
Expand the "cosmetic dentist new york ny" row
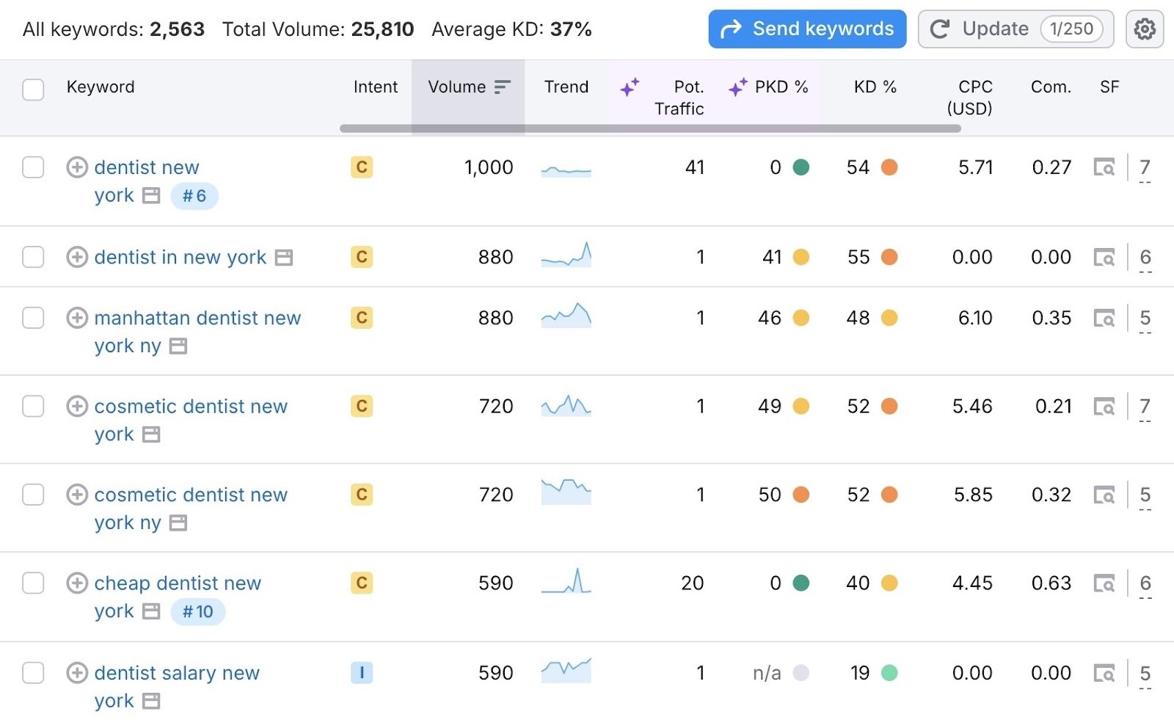tap(76, 495)
